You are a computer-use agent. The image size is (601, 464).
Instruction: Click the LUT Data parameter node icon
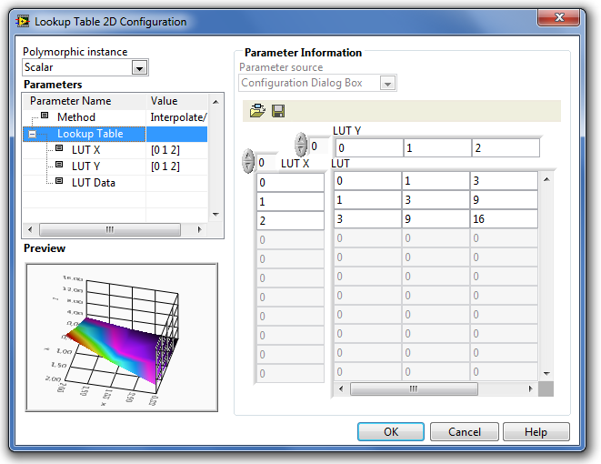(59, 182)
